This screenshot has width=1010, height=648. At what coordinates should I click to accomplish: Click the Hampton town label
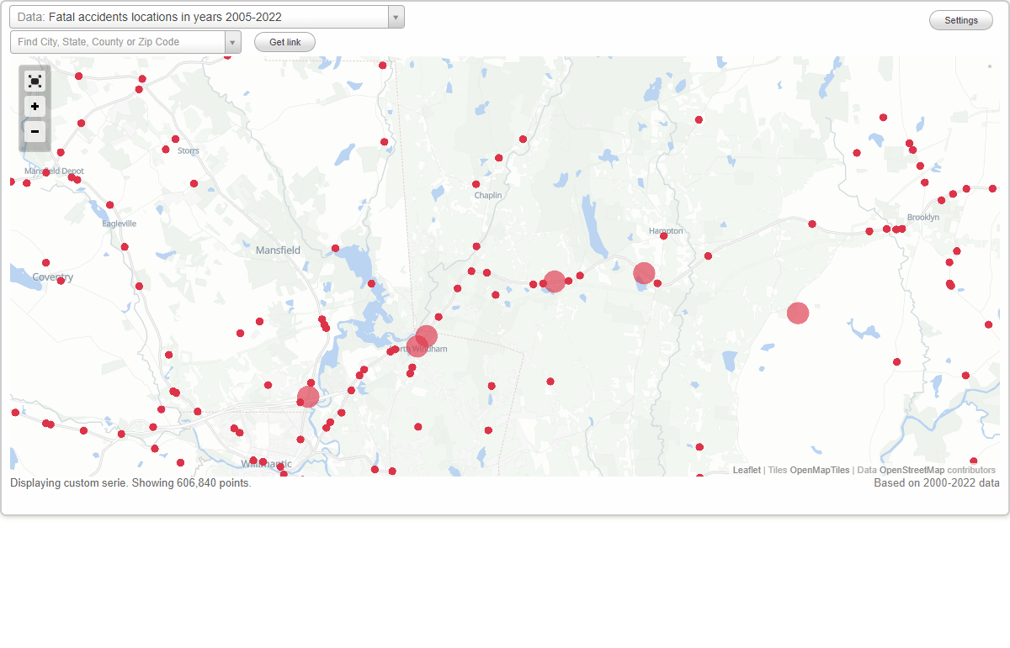[x=666, y=230]
